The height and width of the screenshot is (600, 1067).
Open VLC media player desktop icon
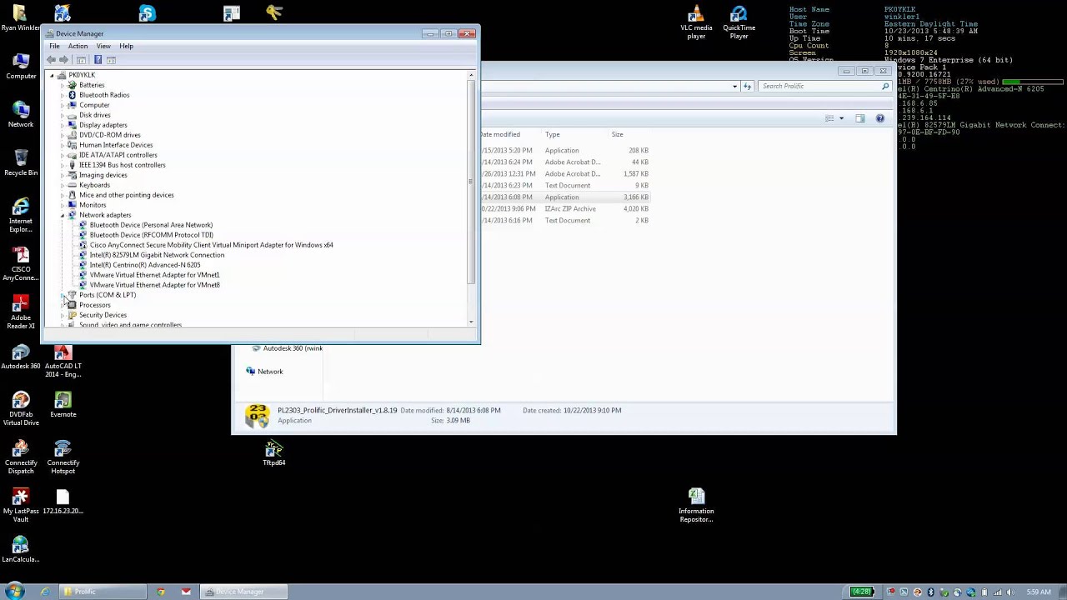pyautogui.click(x=696, y=22)
